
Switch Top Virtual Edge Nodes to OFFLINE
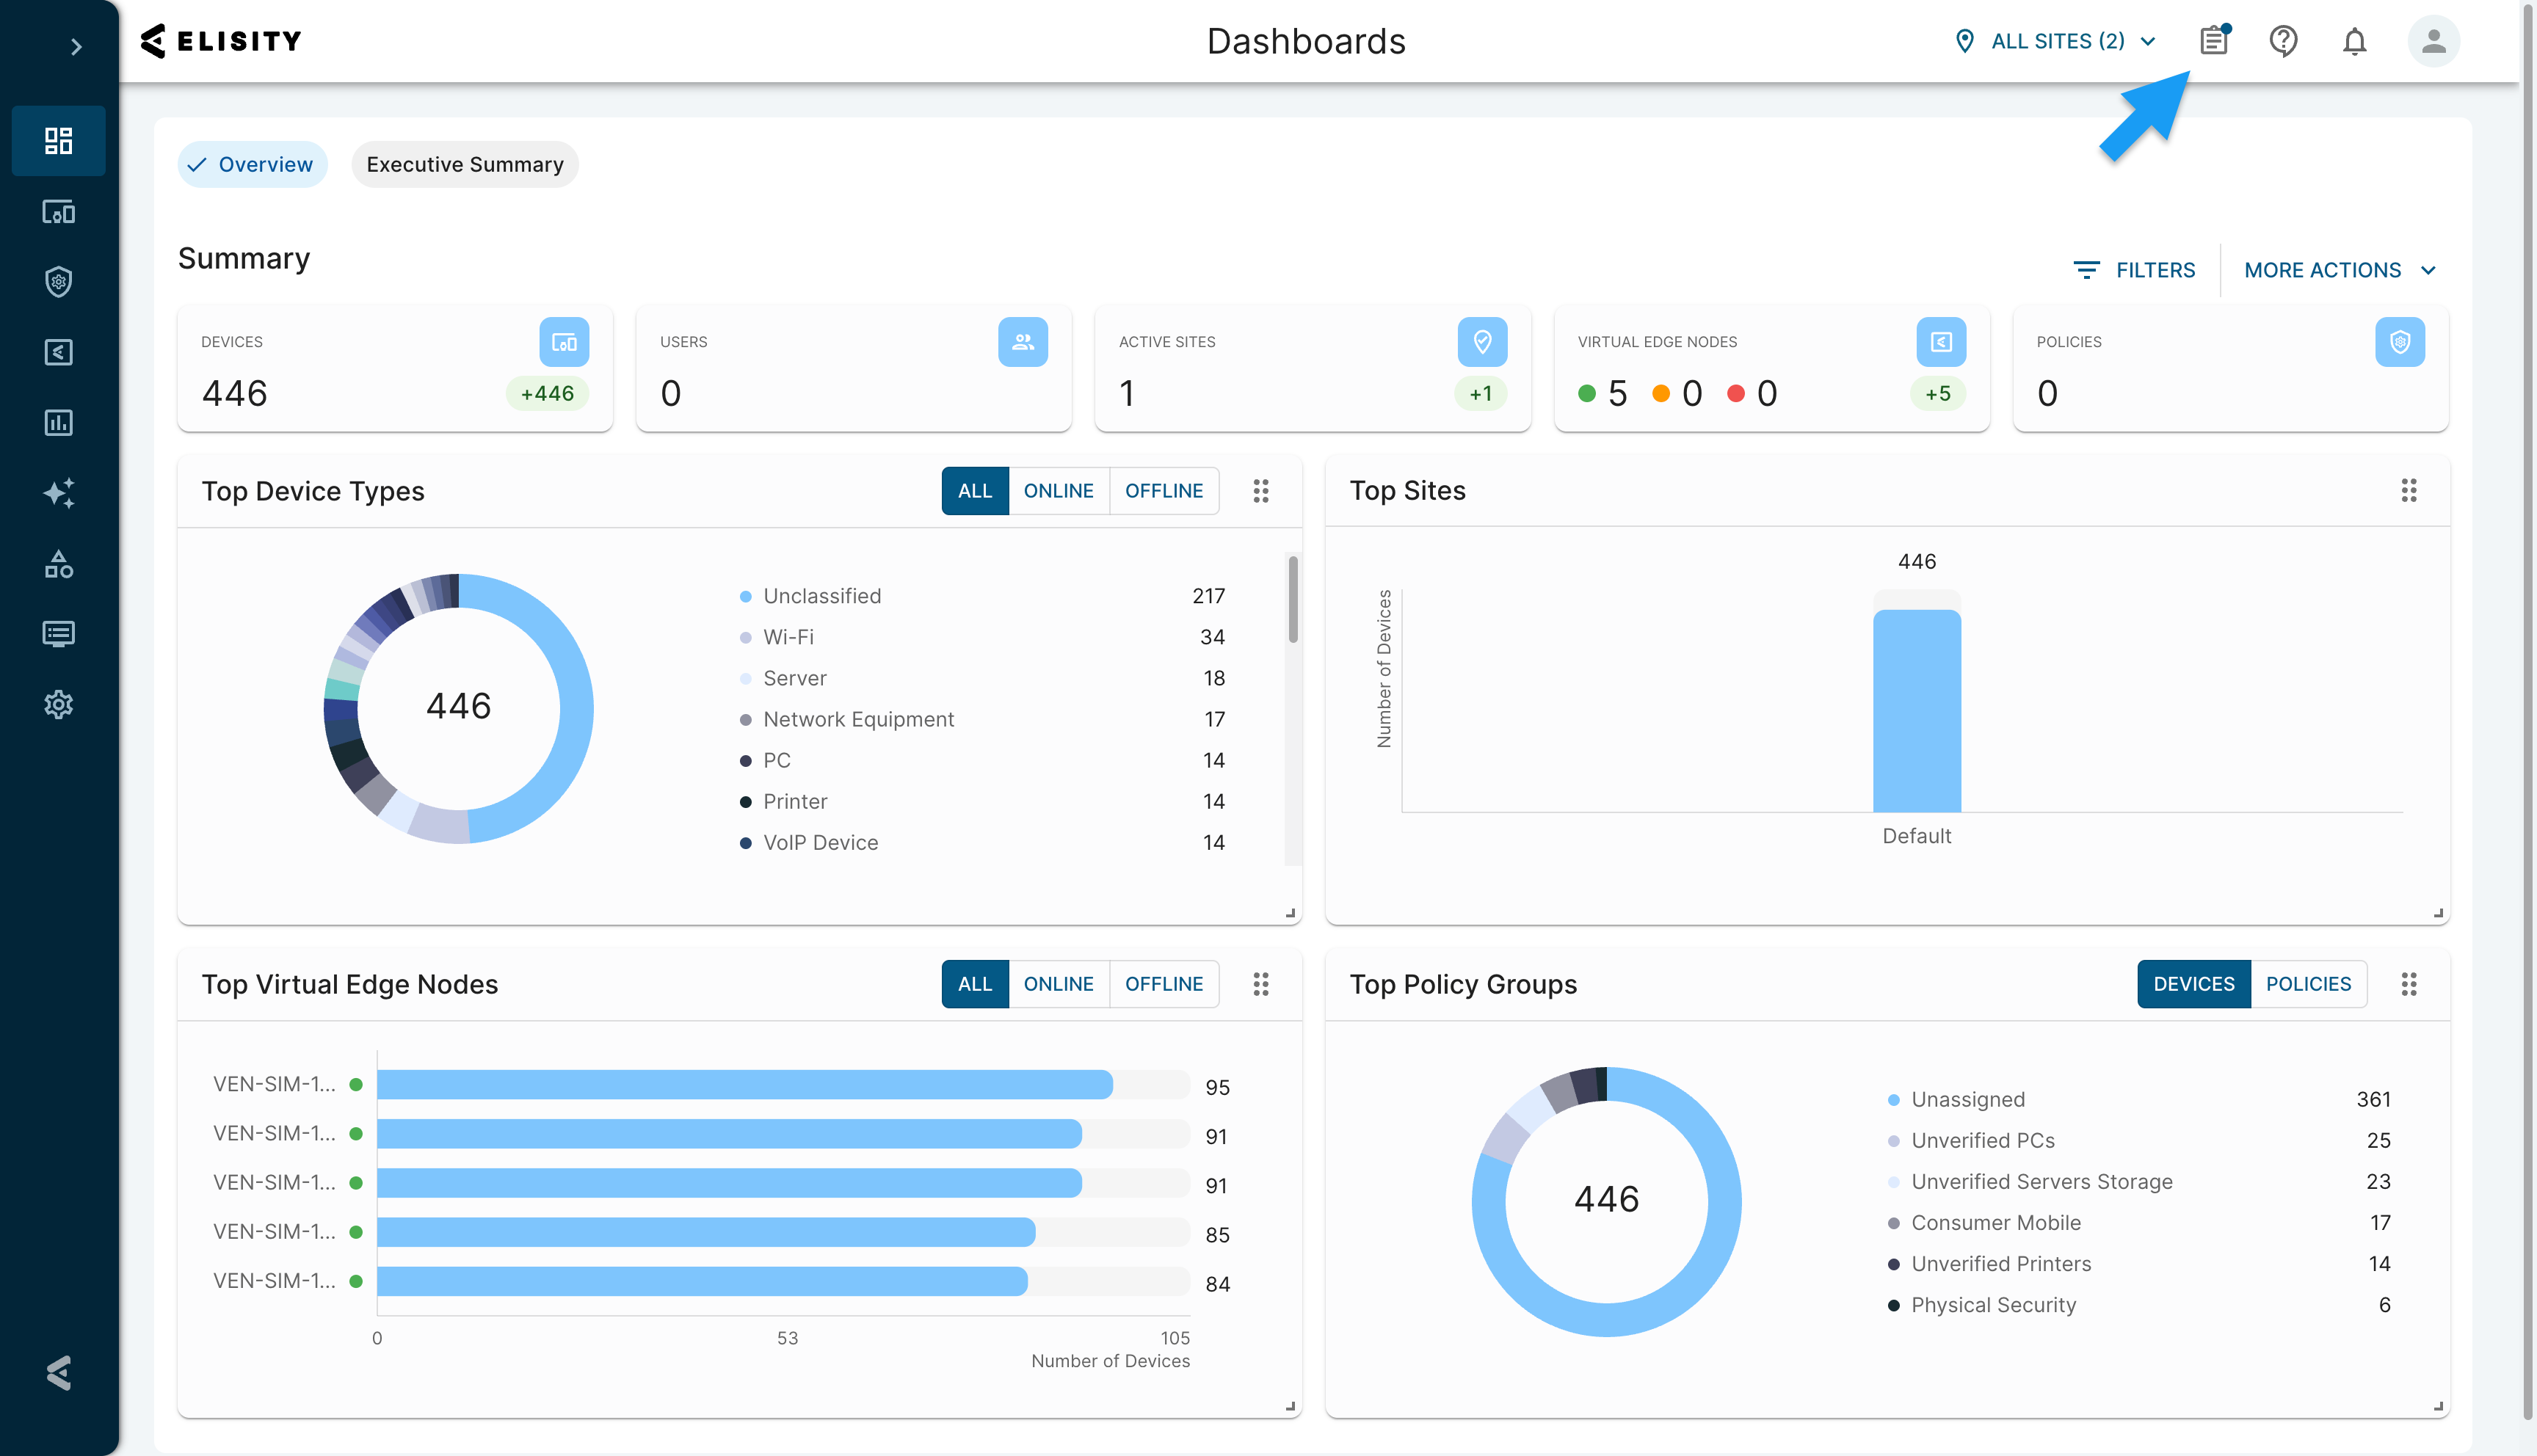pyautogui.click(x=1163, y=984)
